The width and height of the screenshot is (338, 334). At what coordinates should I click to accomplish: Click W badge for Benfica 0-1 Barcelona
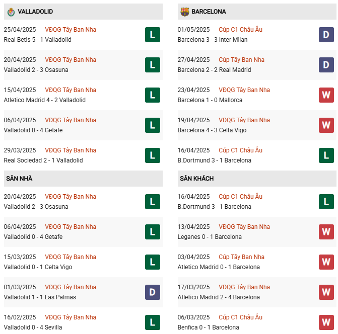(x=326, y=322)
